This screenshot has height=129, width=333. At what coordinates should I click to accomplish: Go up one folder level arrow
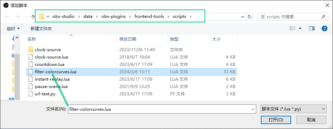(x=33, y=17)
